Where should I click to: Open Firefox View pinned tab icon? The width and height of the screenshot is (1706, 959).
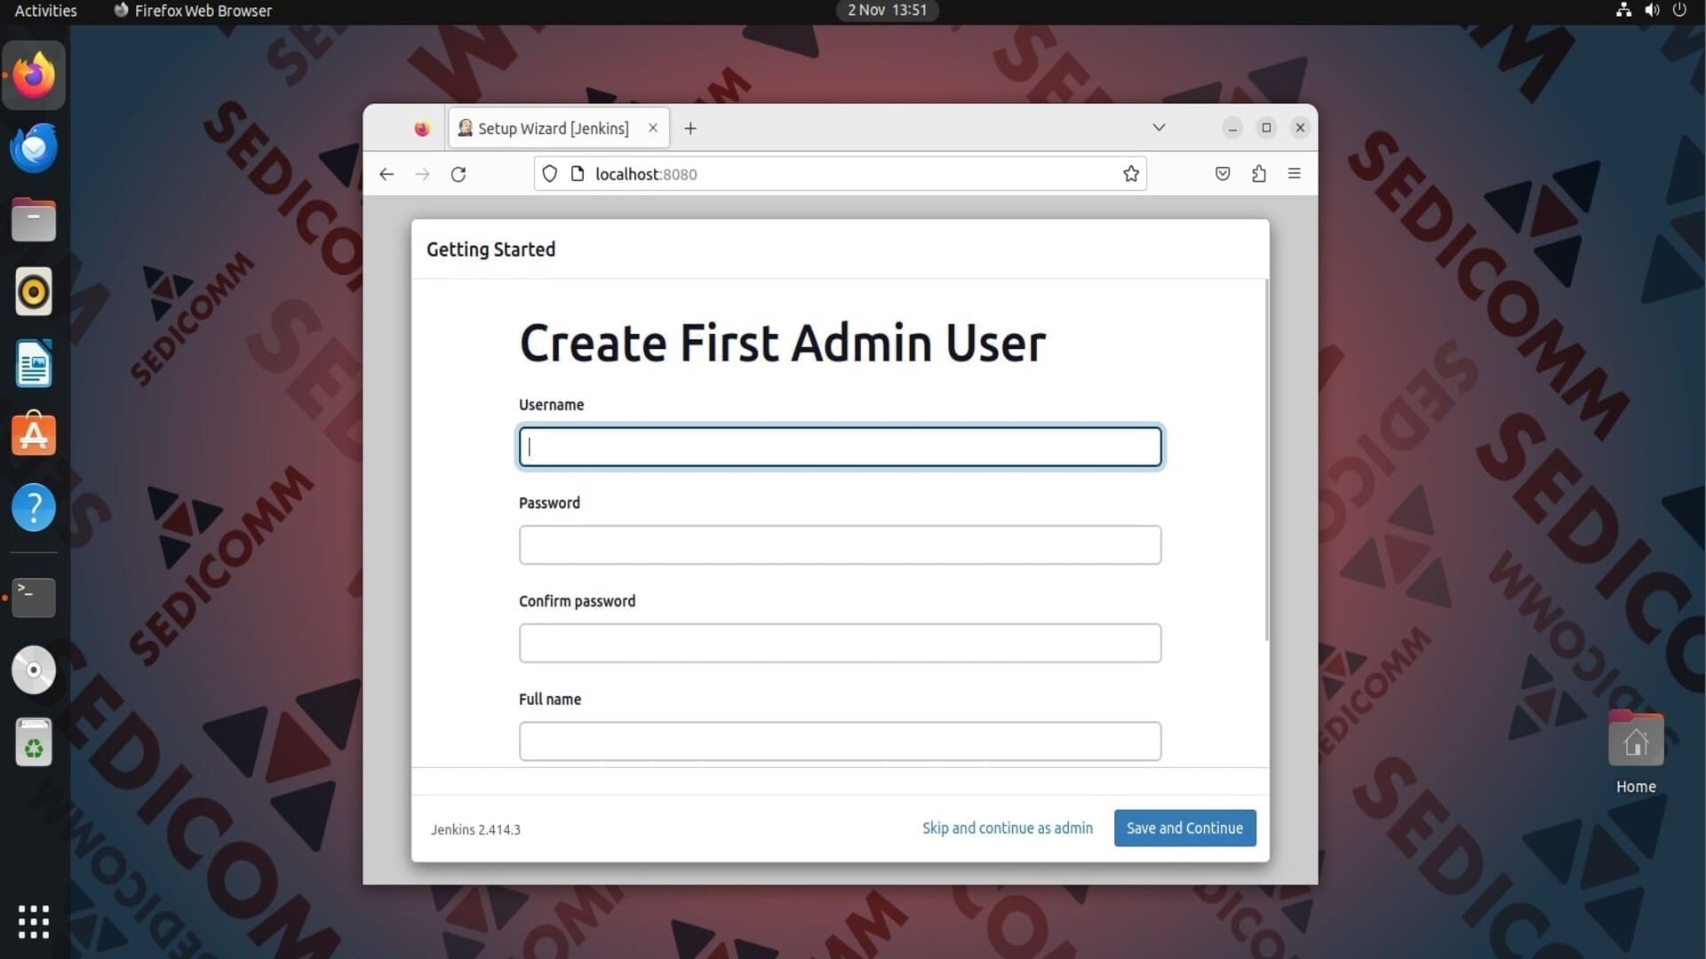coord(422,129)
